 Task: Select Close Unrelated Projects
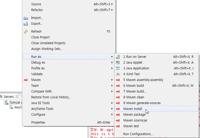click(x=48, y=43)
